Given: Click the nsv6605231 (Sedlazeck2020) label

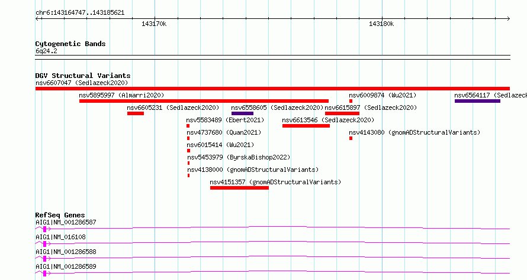Looking at the screenshot, I should click(x=173, y=108).
